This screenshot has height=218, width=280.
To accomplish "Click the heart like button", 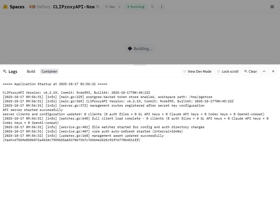I will point(110,7).
